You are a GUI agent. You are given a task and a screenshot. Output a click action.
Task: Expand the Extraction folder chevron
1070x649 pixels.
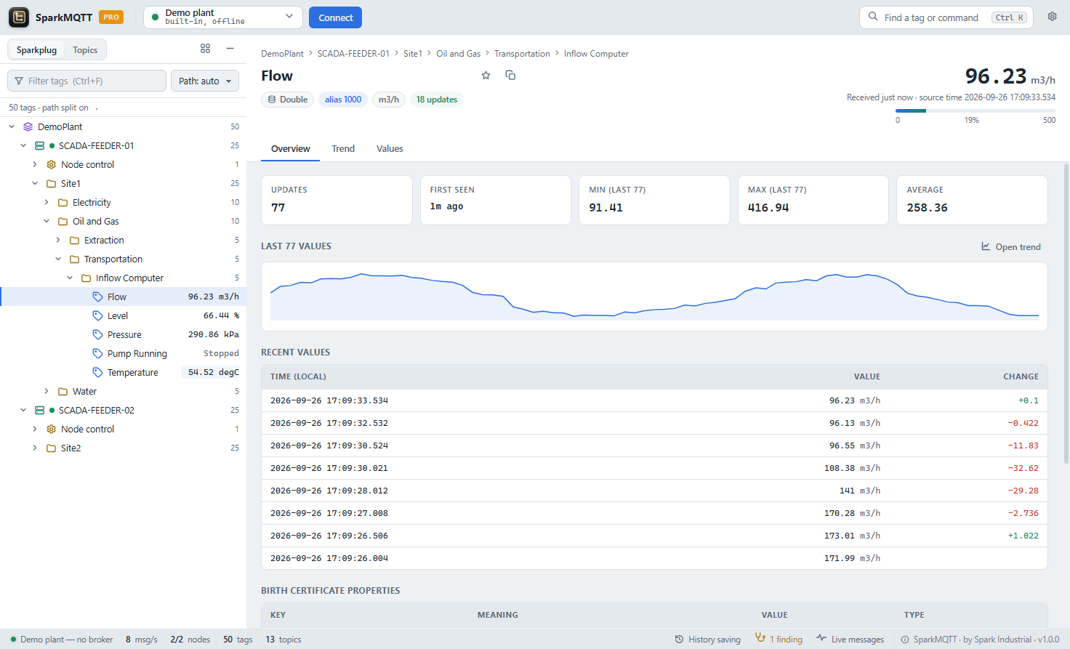[58, 240]
